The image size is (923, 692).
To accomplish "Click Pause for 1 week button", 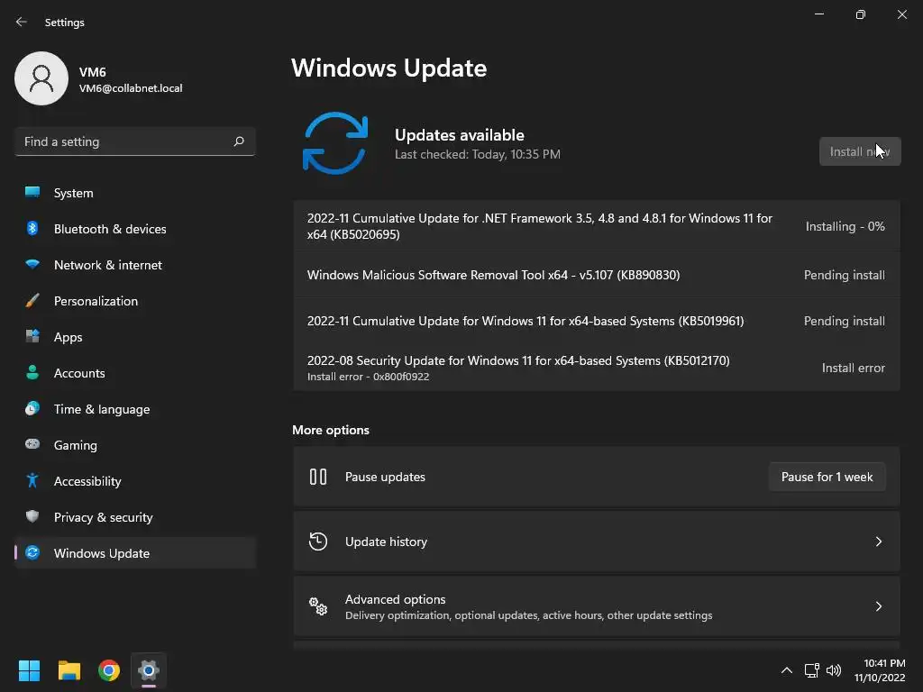I will coord(827,478).
